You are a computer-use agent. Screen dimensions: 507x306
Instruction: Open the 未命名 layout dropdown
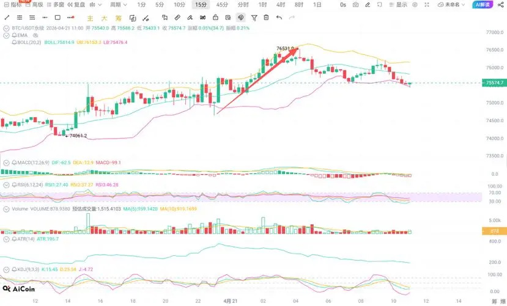[x=451, y=4]
